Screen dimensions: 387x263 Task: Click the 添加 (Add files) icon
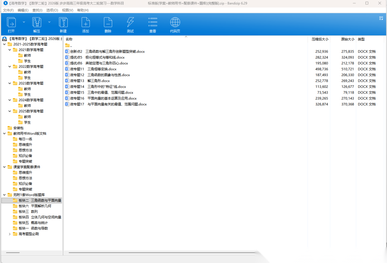(x=86, y=23)
